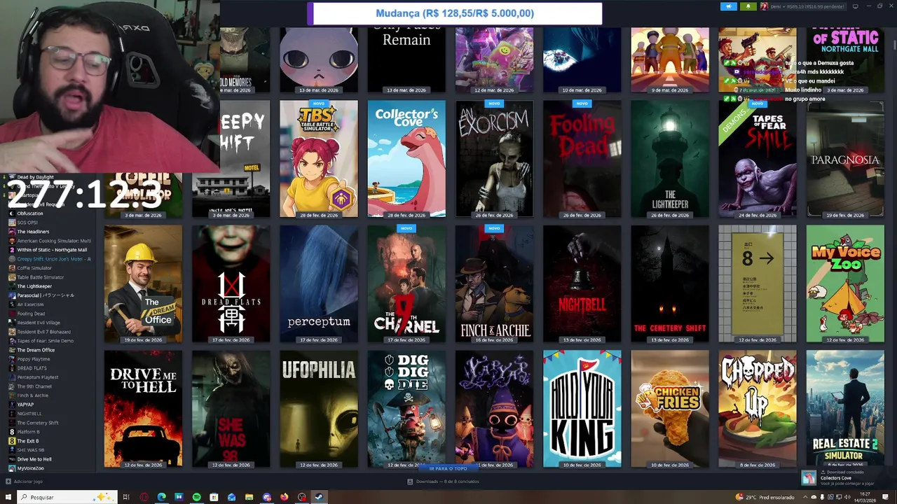The width and height of the screenshot is (897, 504).
Task: Select YAPYAP in the sidebar list
Action: [x=25, y=405]
